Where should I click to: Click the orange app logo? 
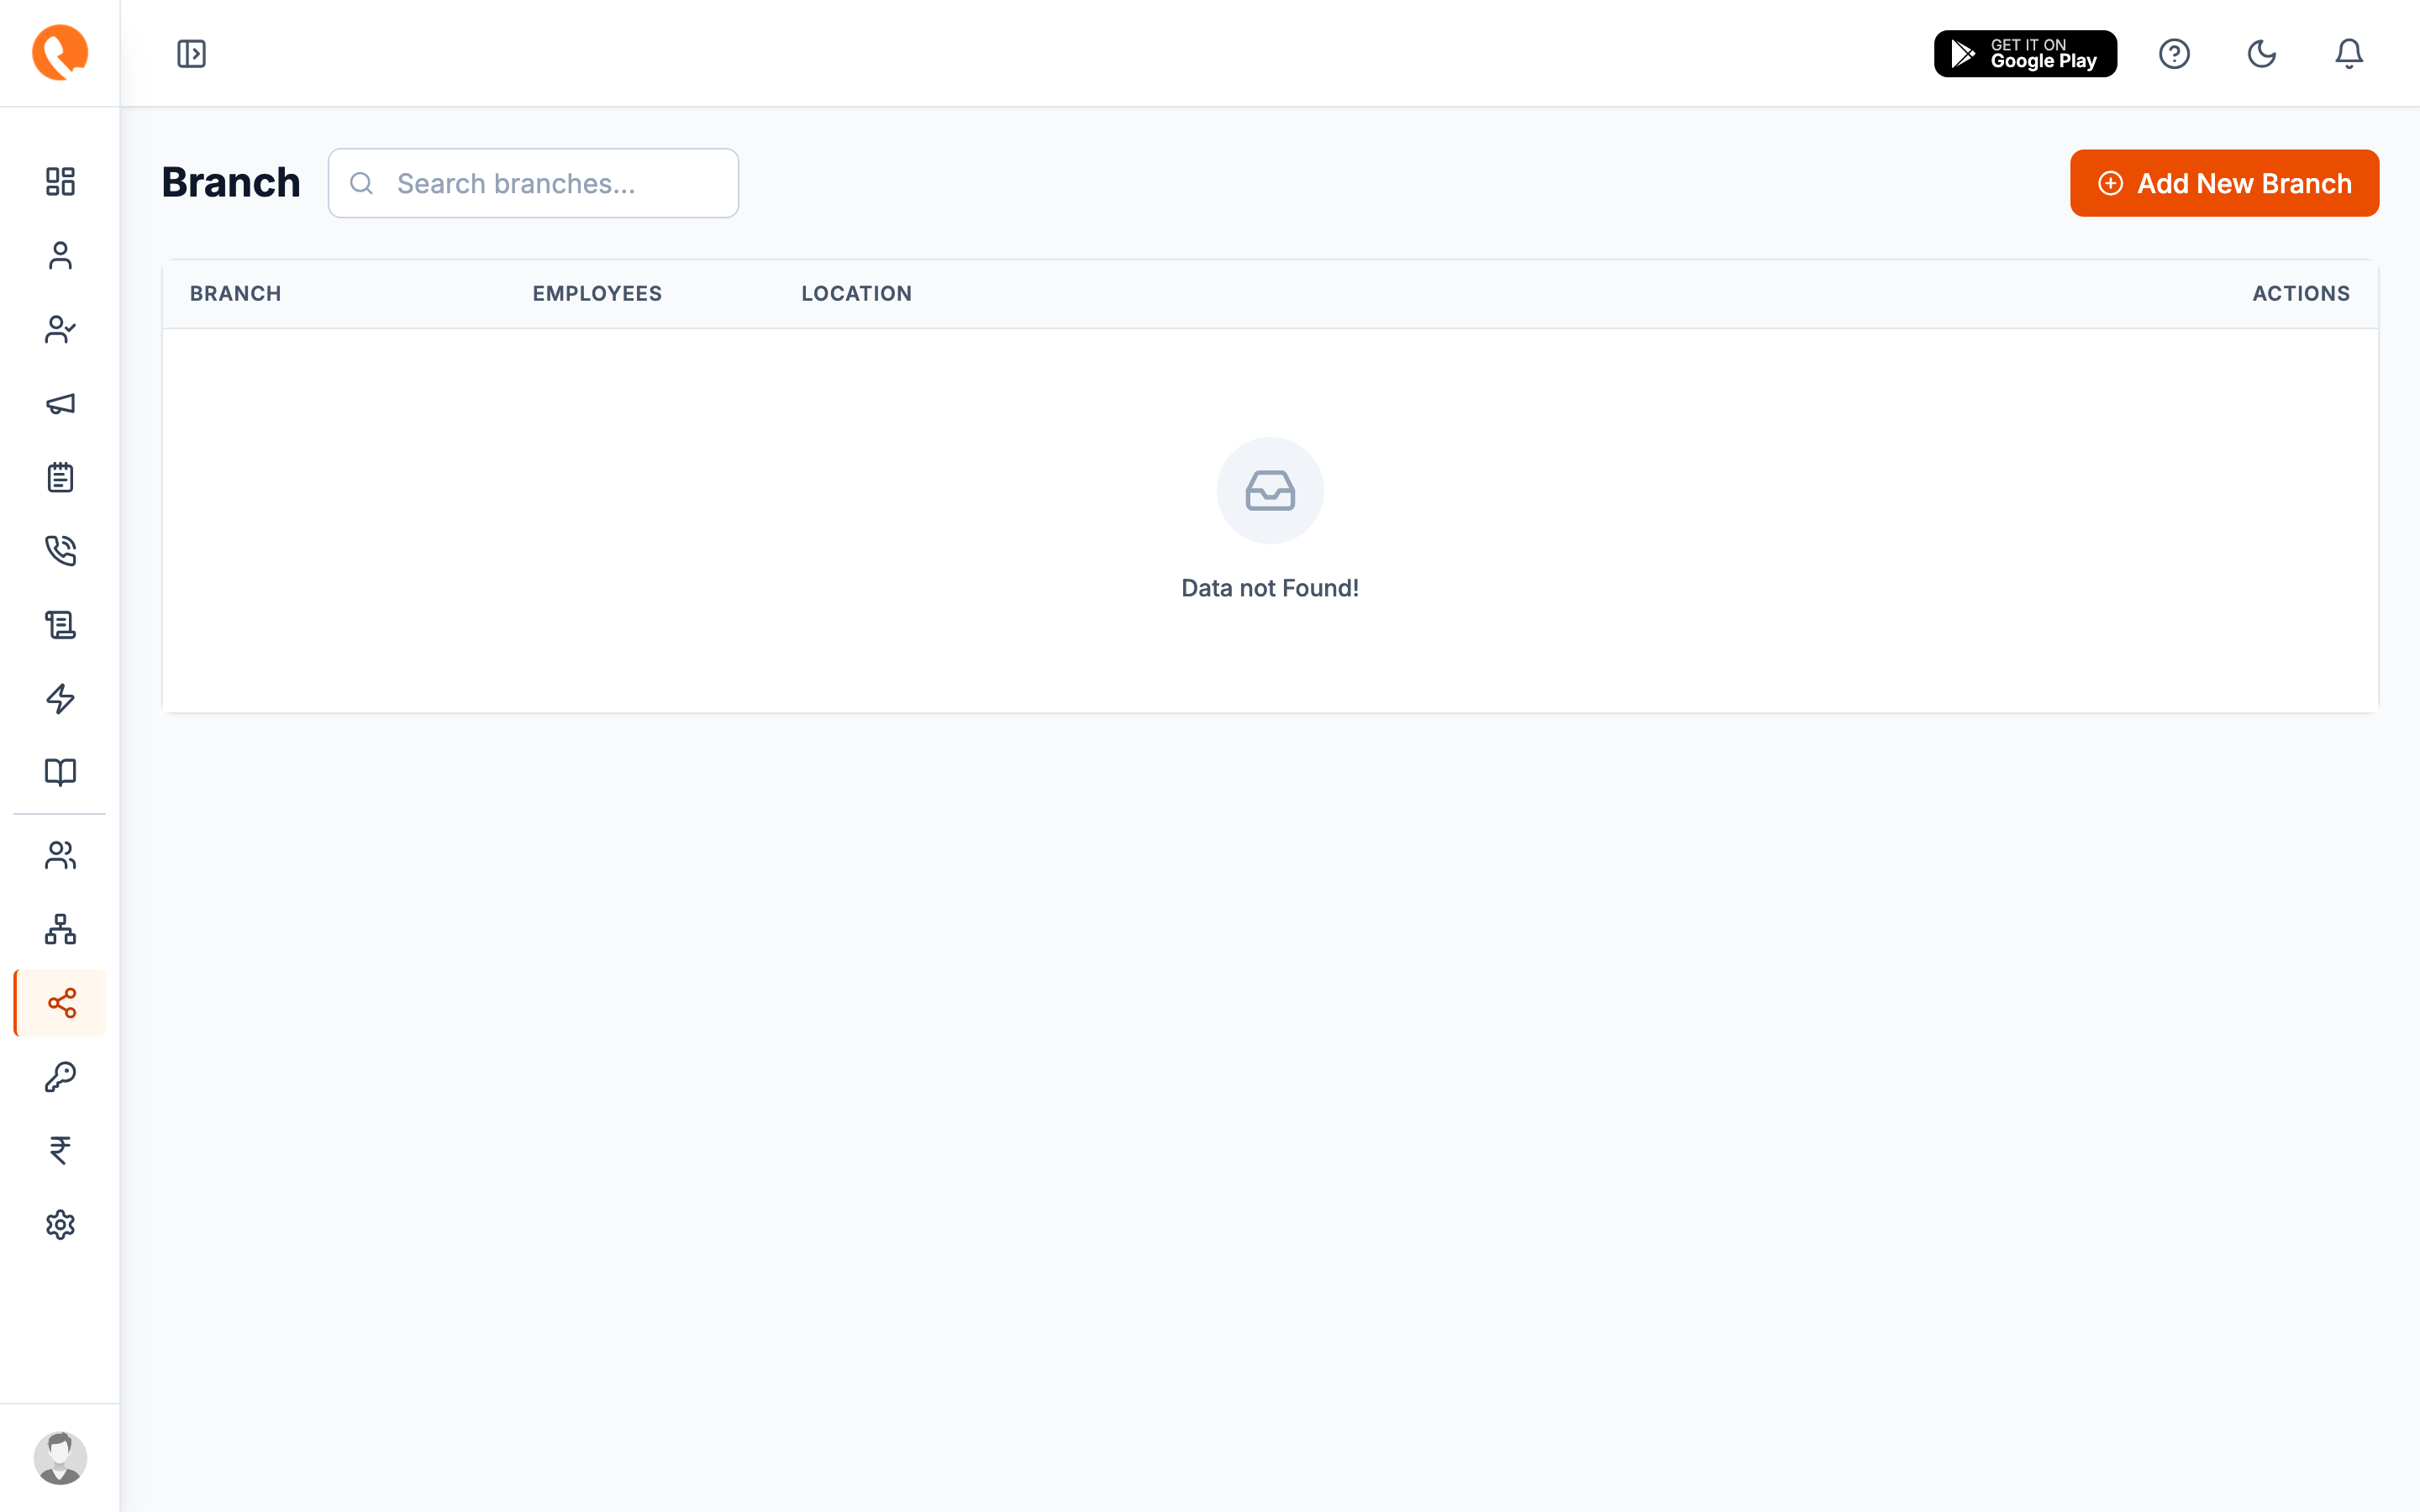[60, 53]
